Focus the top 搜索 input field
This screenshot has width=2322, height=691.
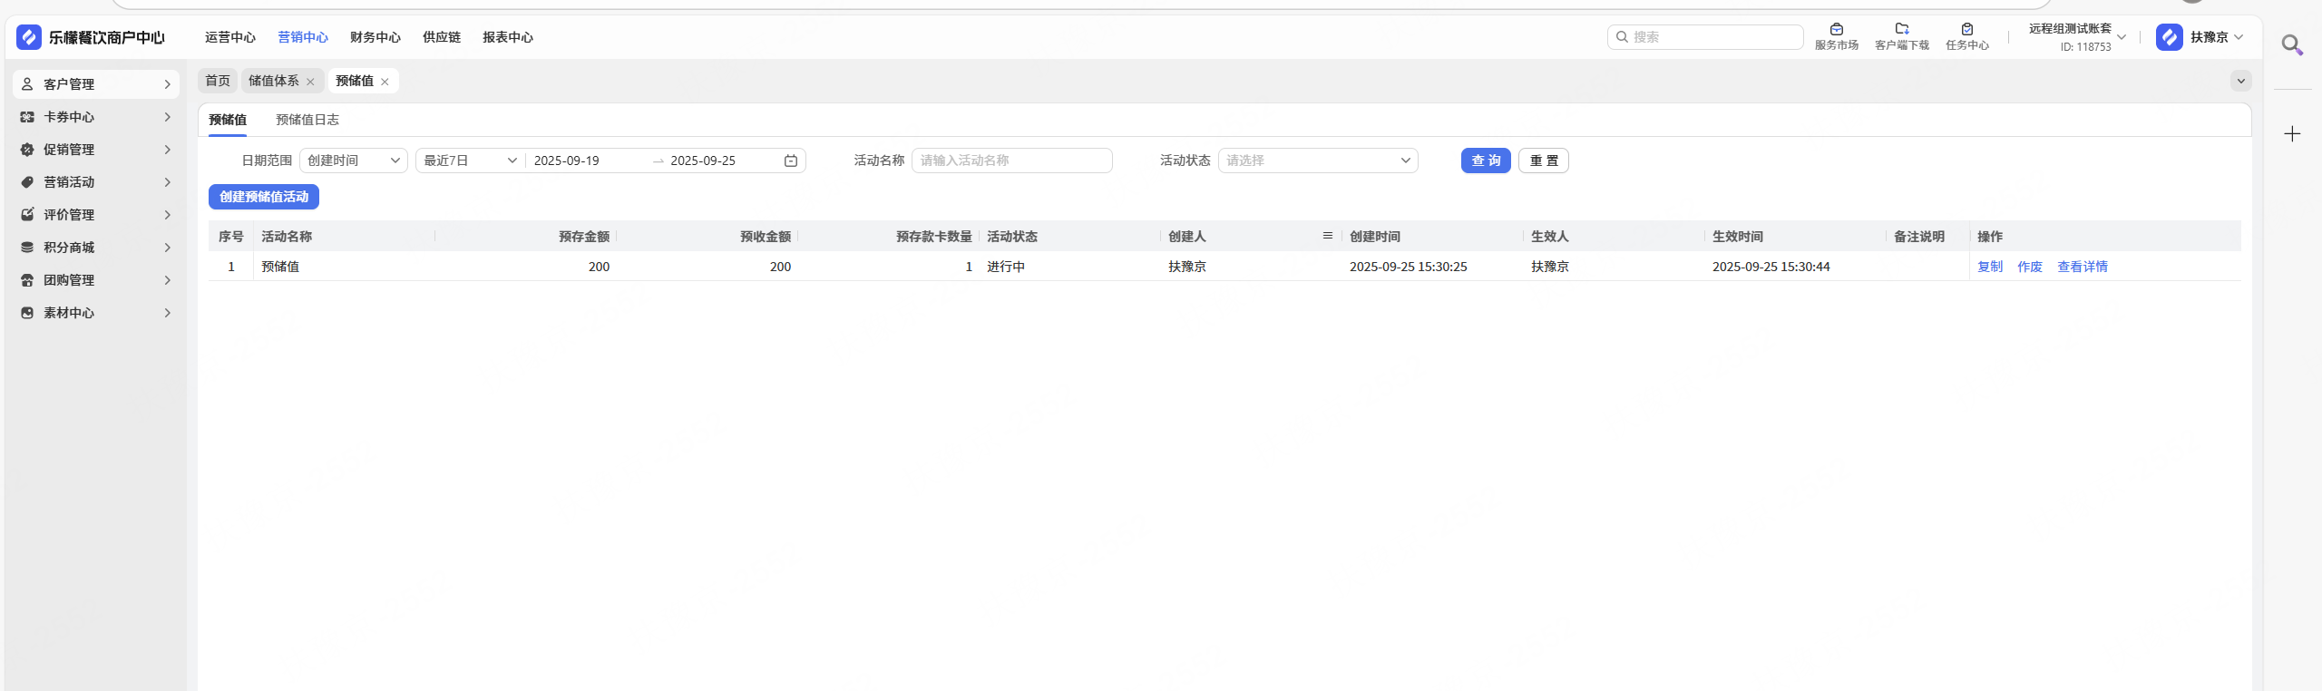(x=1705, y=37)
